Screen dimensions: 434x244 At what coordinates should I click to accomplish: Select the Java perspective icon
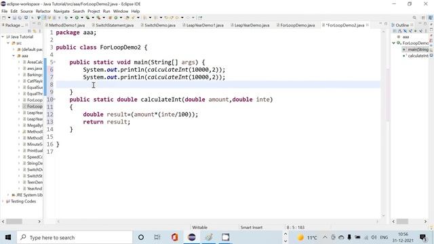[x=431, y=18]
